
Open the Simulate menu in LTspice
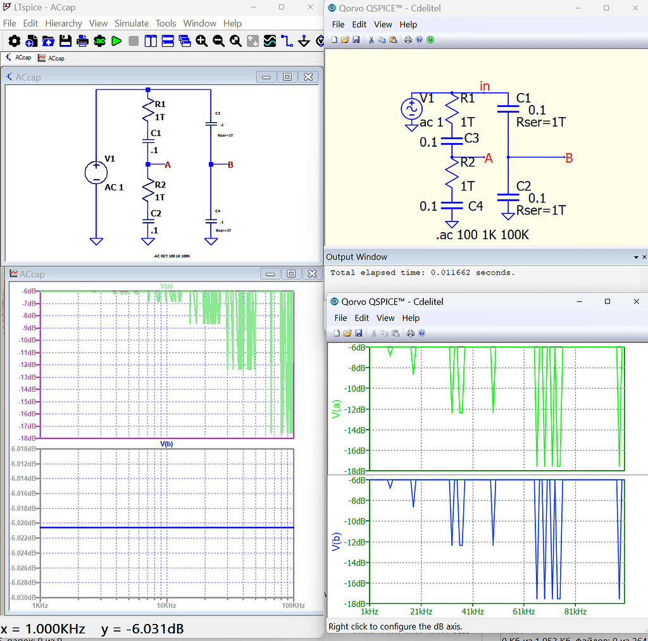coord(132,23)
